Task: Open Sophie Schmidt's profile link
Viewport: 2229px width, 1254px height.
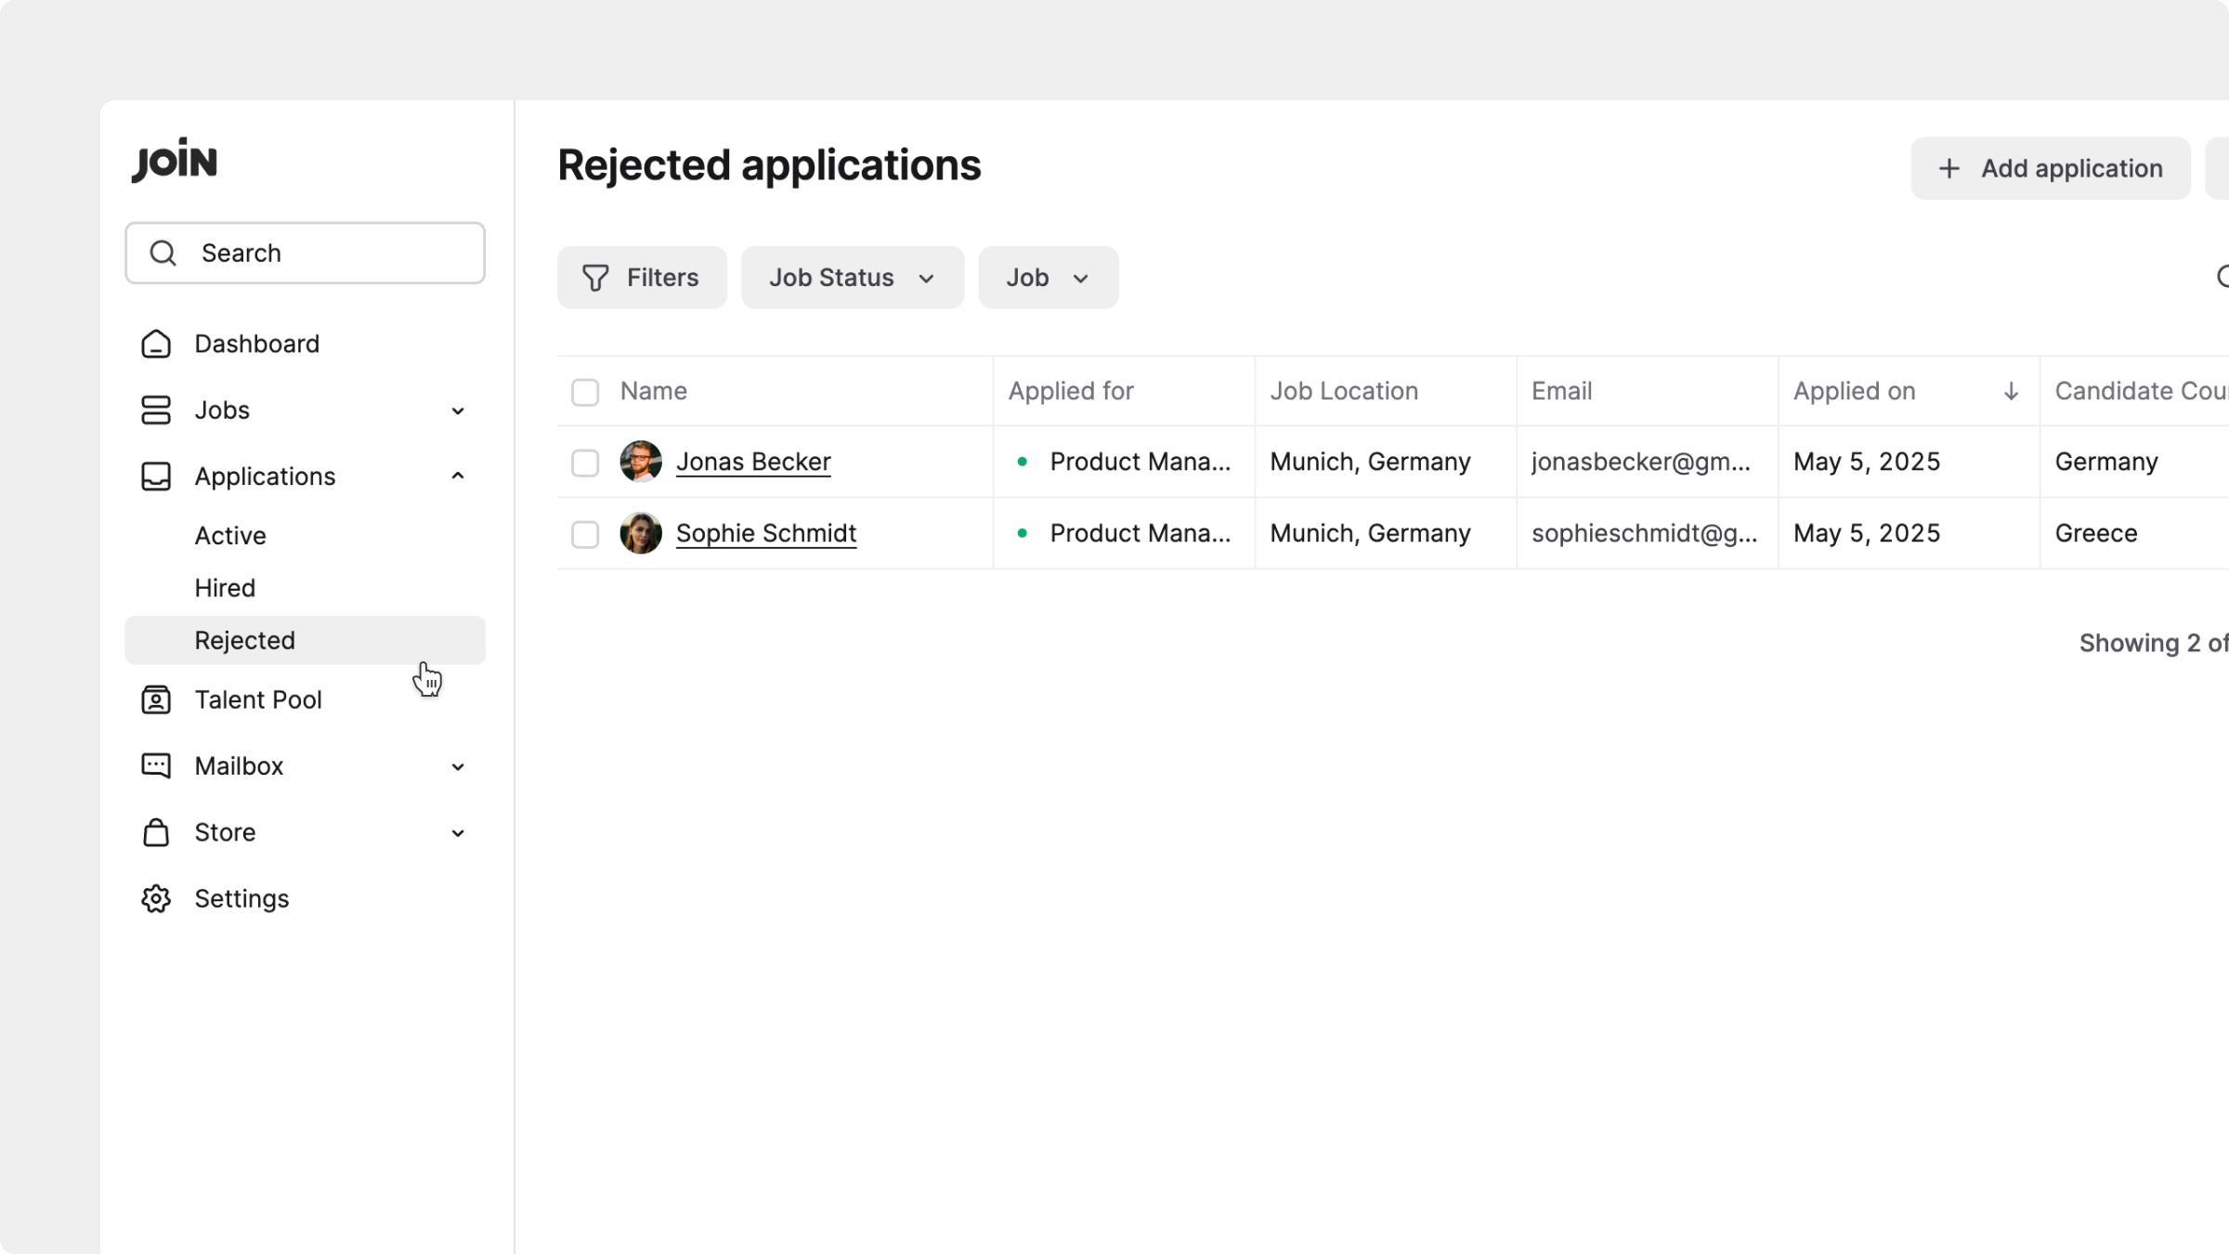Action: tap(765, 533)
